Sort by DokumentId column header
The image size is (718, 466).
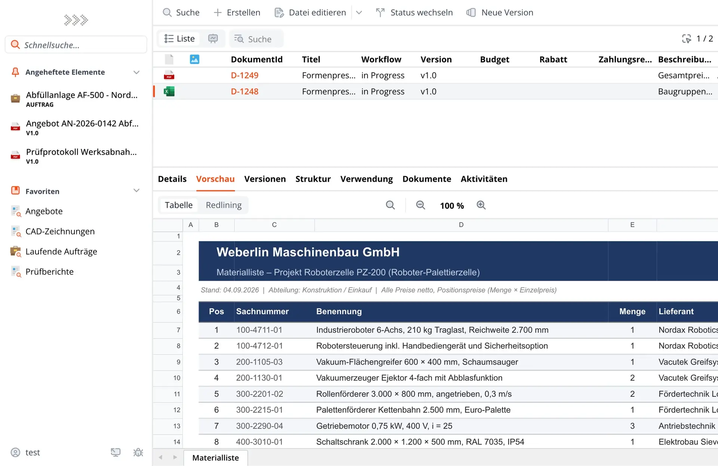click(x=257, y=59)
